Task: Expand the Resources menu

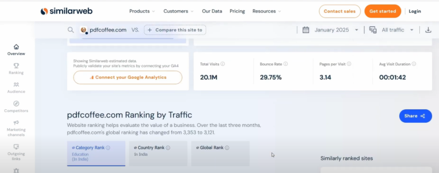Action: (x=267, y=11)
